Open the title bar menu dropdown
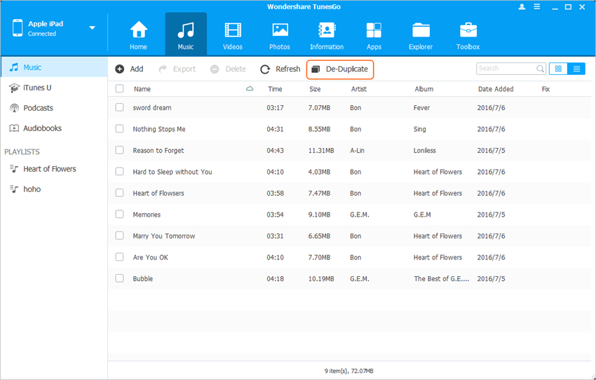 [536, 6]
